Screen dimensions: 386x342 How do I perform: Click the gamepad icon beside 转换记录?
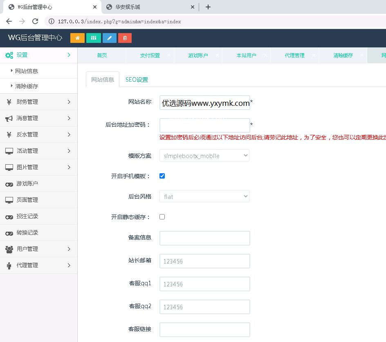(9, 233)
